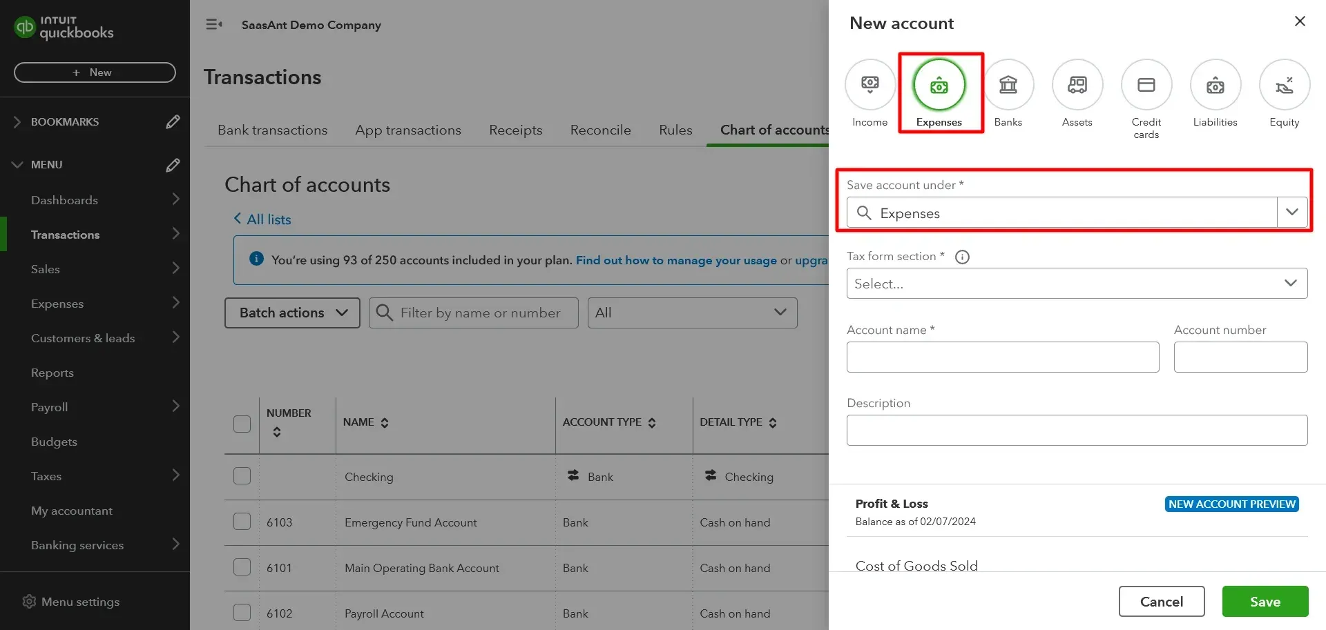Click the bank feed icon beside Checking detail

711,475
